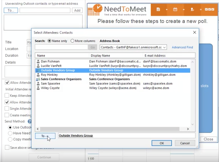The height and width of the screenshot is (162, 219).
Task: Click the Details text area
Action: (18, 71)
